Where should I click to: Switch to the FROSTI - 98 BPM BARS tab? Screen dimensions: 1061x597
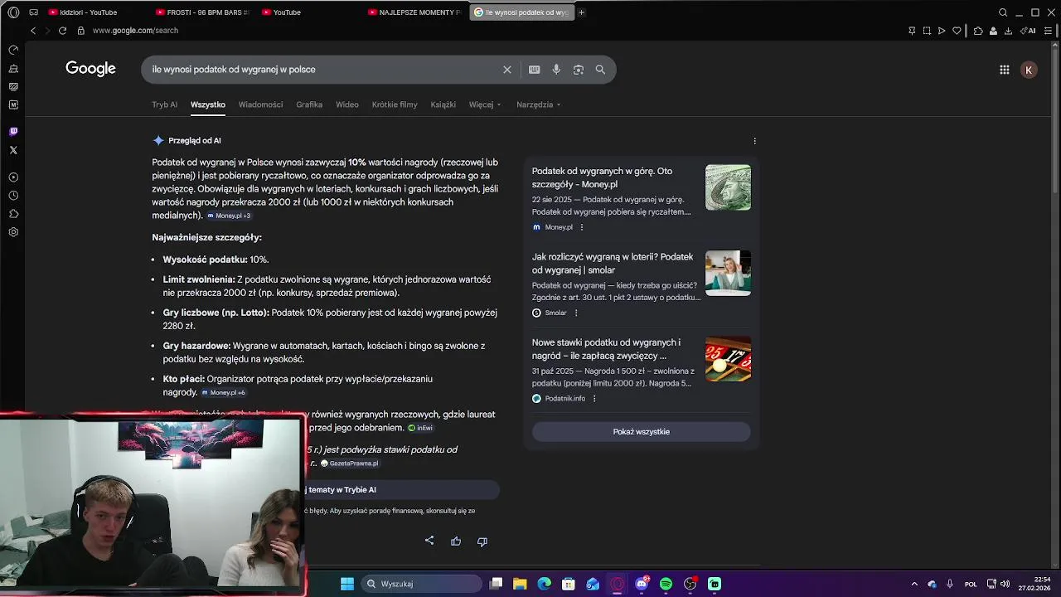click(203, 12)
